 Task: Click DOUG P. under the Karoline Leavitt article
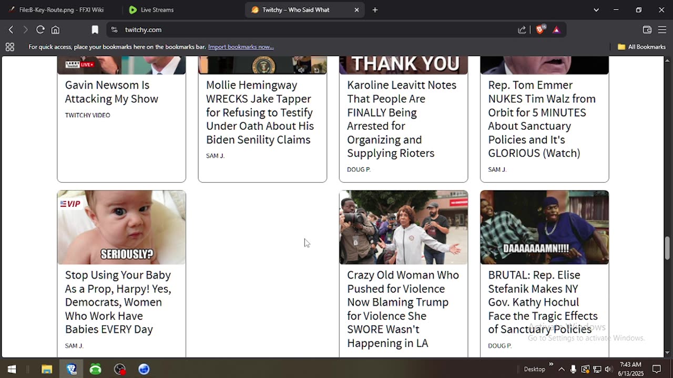tap(359, 170)
